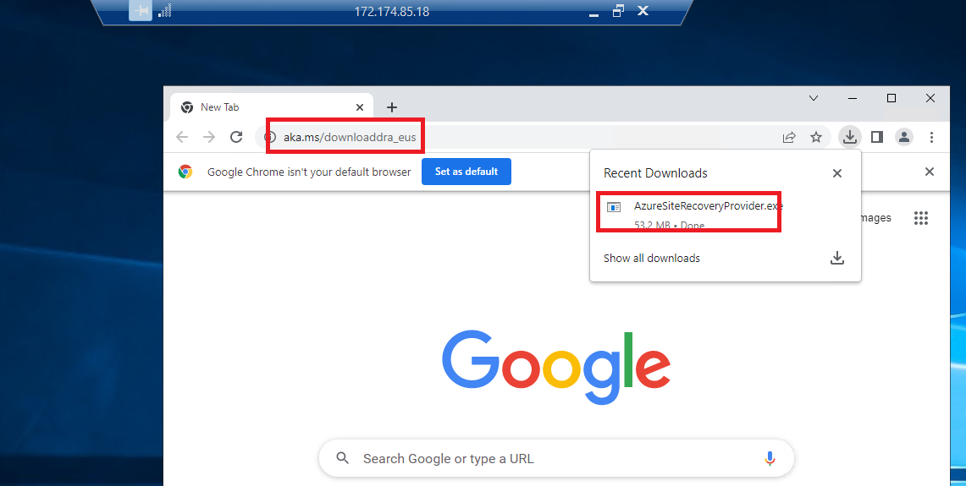This screenshot has width=966, height=486.
Task: Click the AzureSiteRecoveryProvider.exe file icon
Action: 614,207
